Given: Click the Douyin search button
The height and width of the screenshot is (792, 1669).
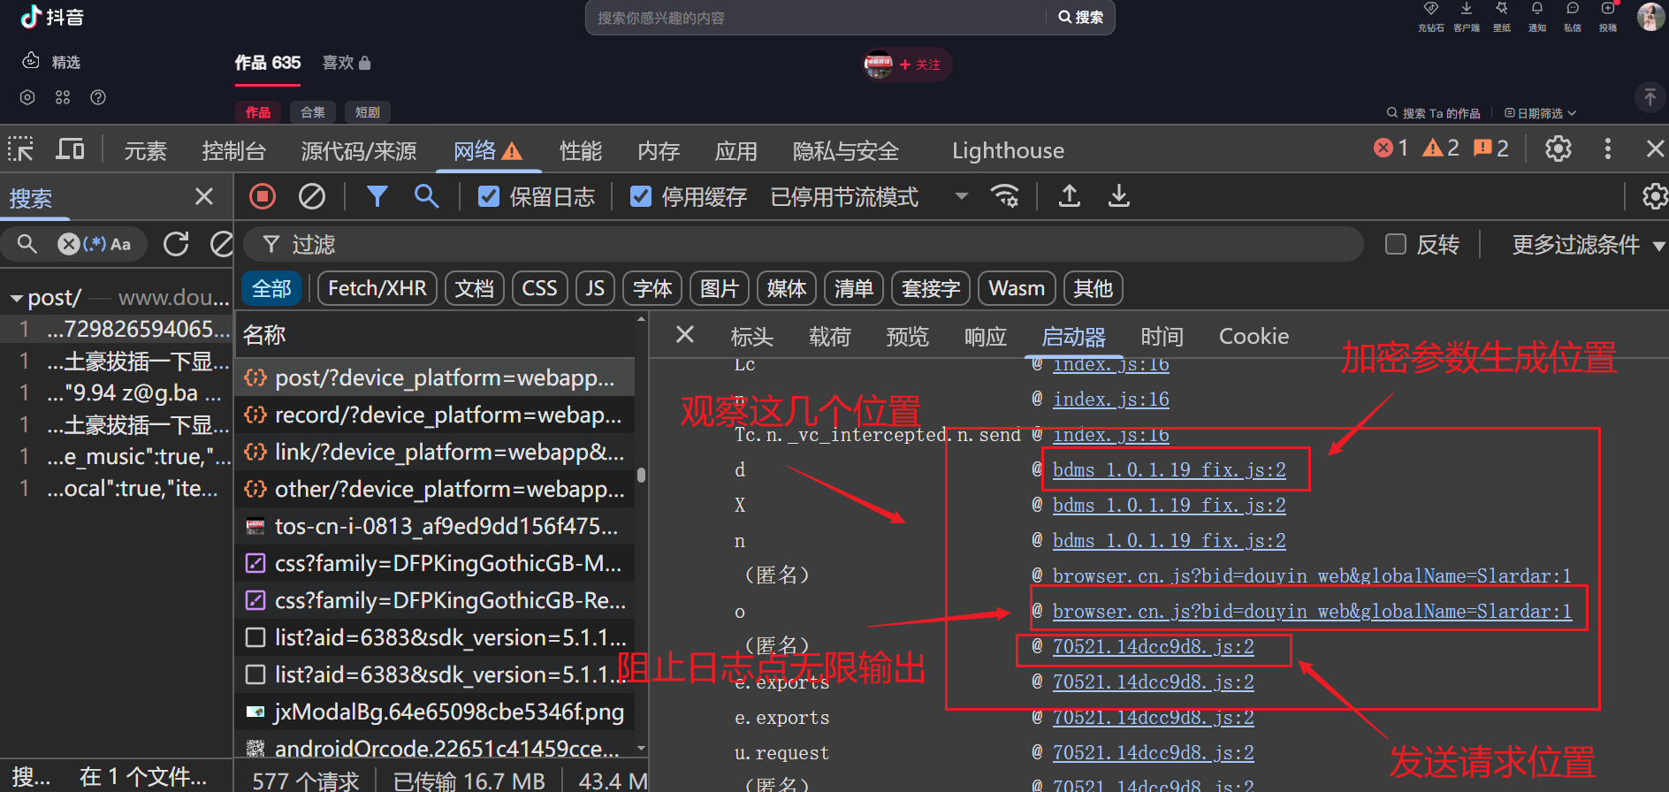Looking at the screenshot, I should (x=1080, y=18).
